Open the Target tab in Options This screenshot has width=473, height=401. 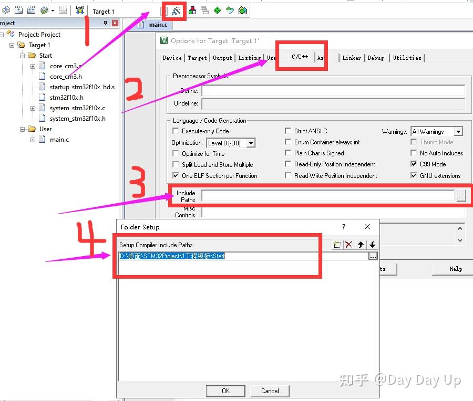(x=197, y=58)
